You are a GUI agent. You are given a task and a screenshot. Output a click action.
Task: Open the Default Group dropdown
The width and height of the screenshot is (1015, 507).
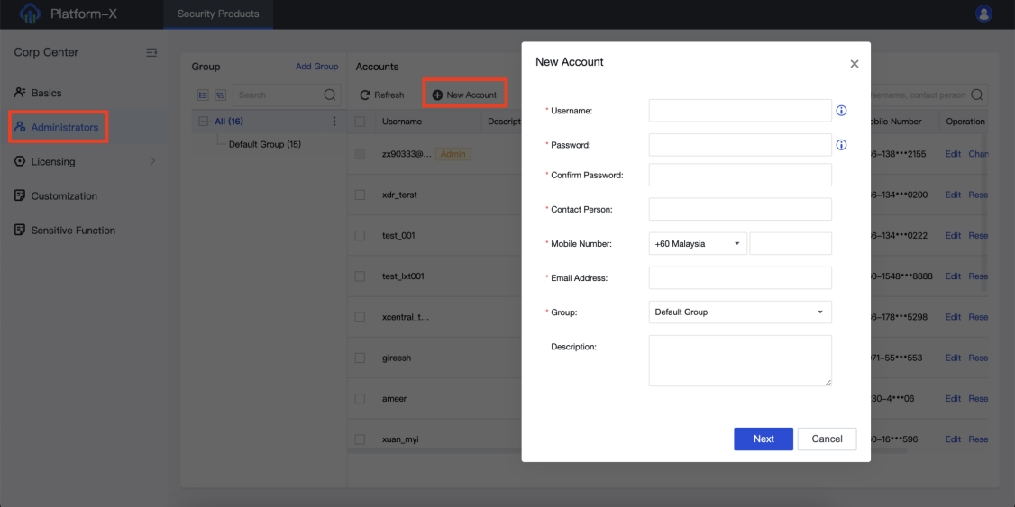click(740, 312)
